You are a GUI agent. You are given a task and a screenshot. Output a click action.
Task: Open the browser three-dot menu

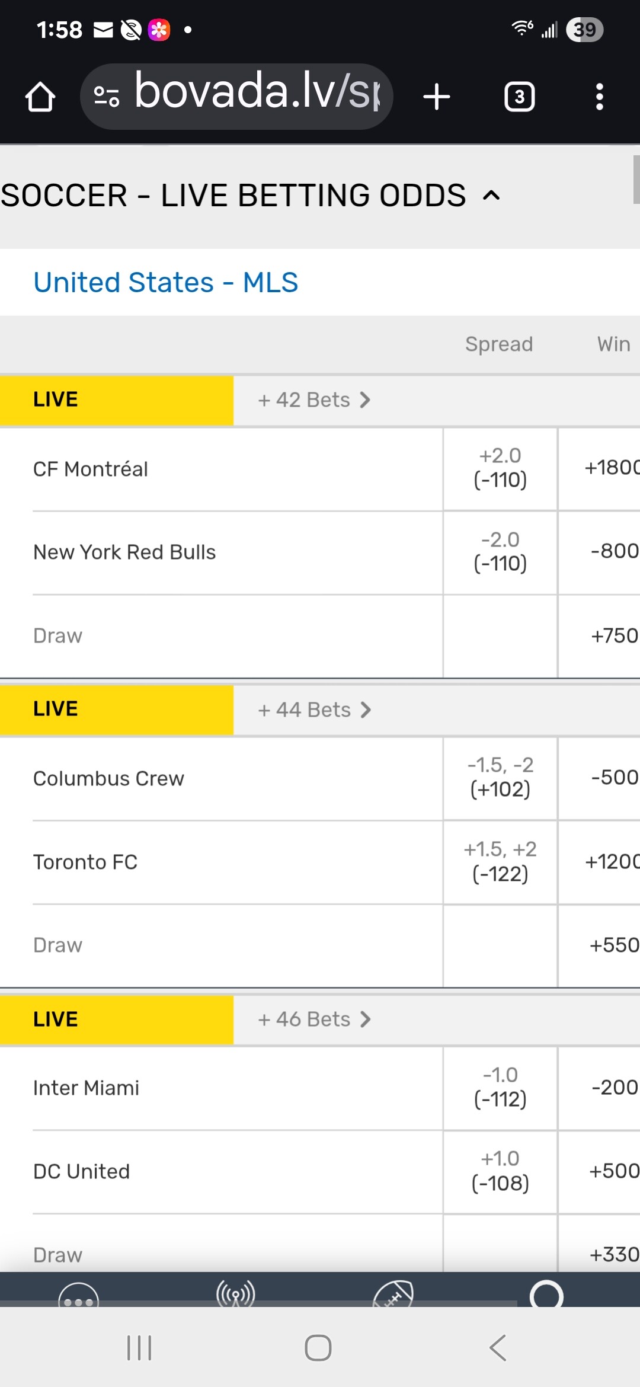pyautogui.click(x=600, y=97)
